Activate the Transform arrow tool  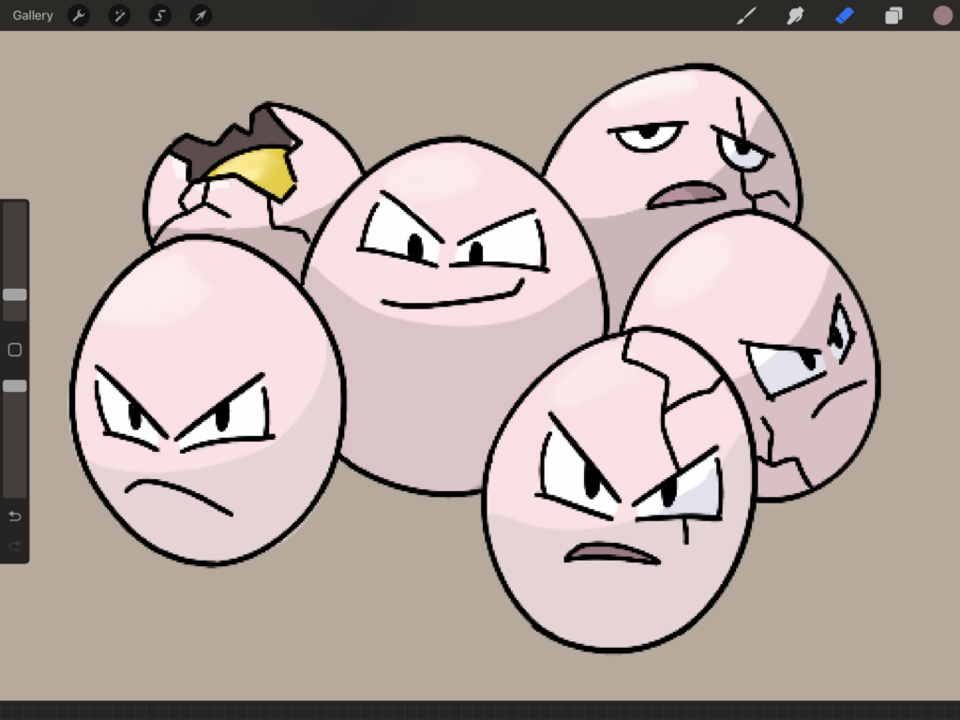pyautogui.click(x=201, y=15)
